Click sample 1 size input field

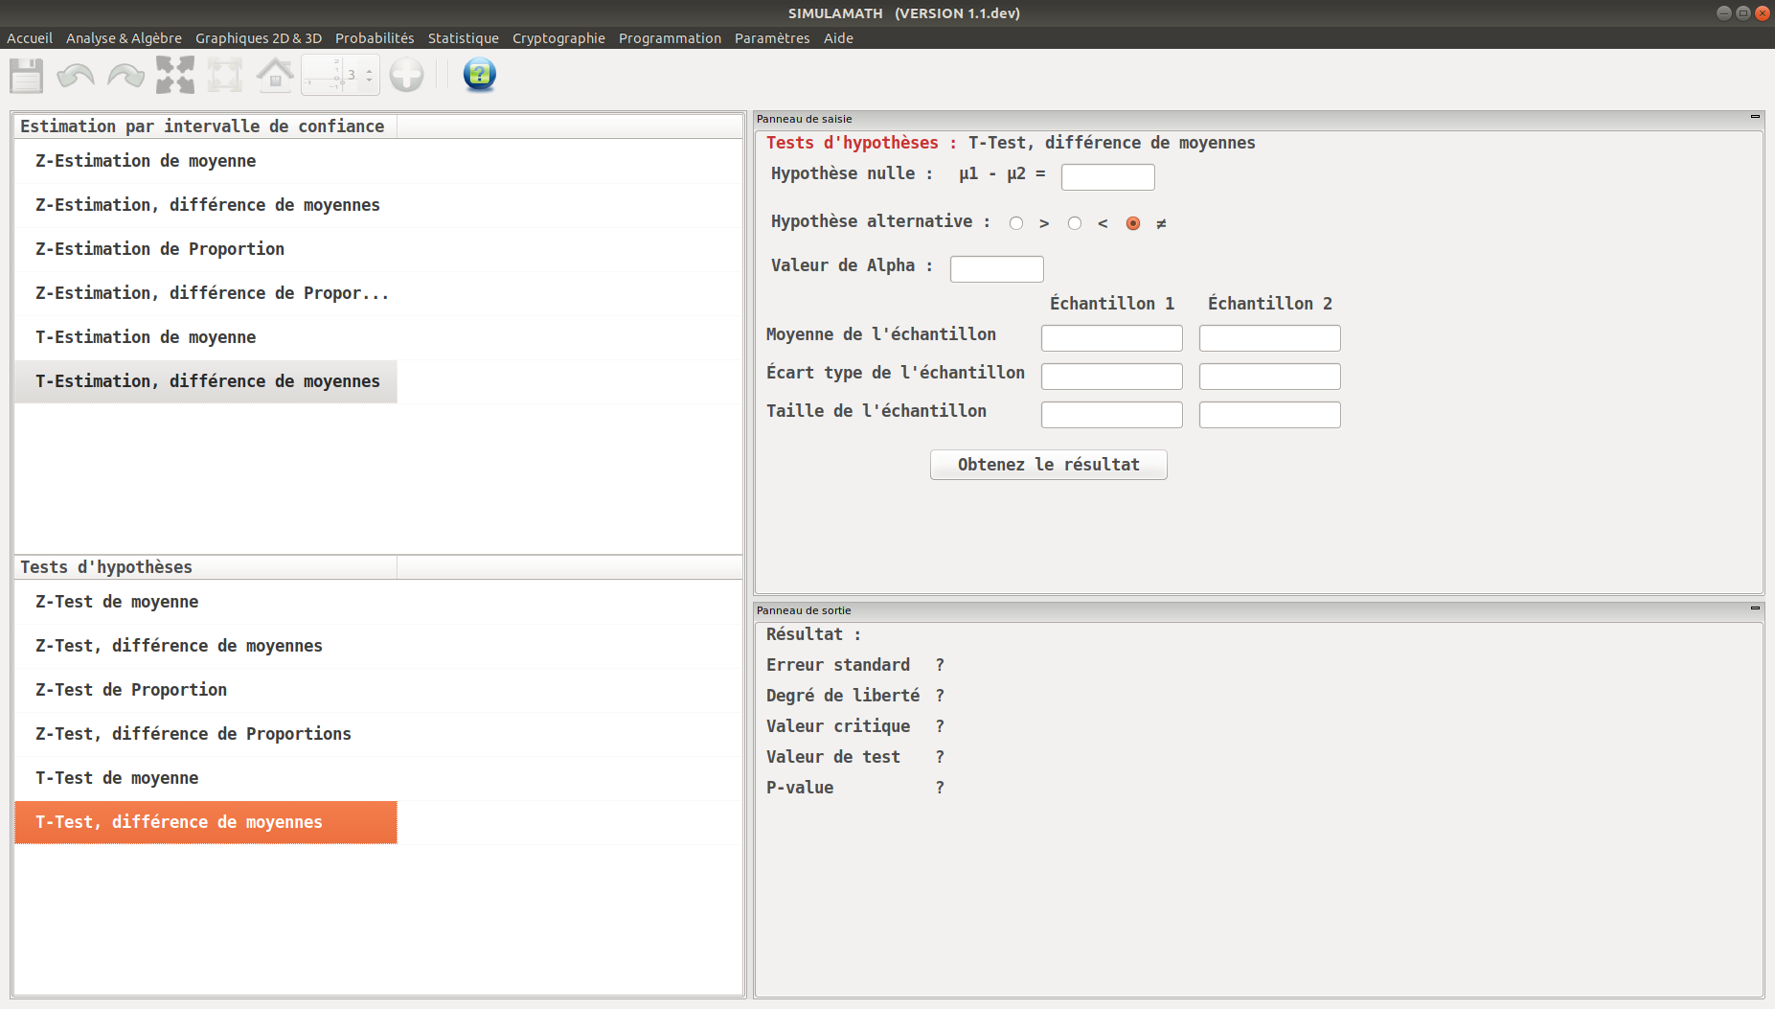1111,415
